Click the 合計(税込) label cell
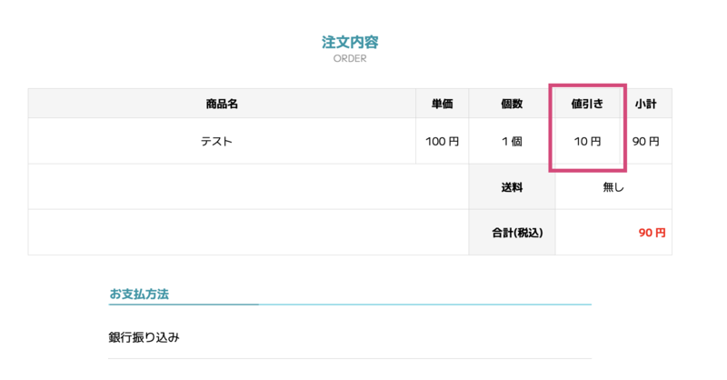The height and width of the screenshot is (380, 727). tap(512, 233)
